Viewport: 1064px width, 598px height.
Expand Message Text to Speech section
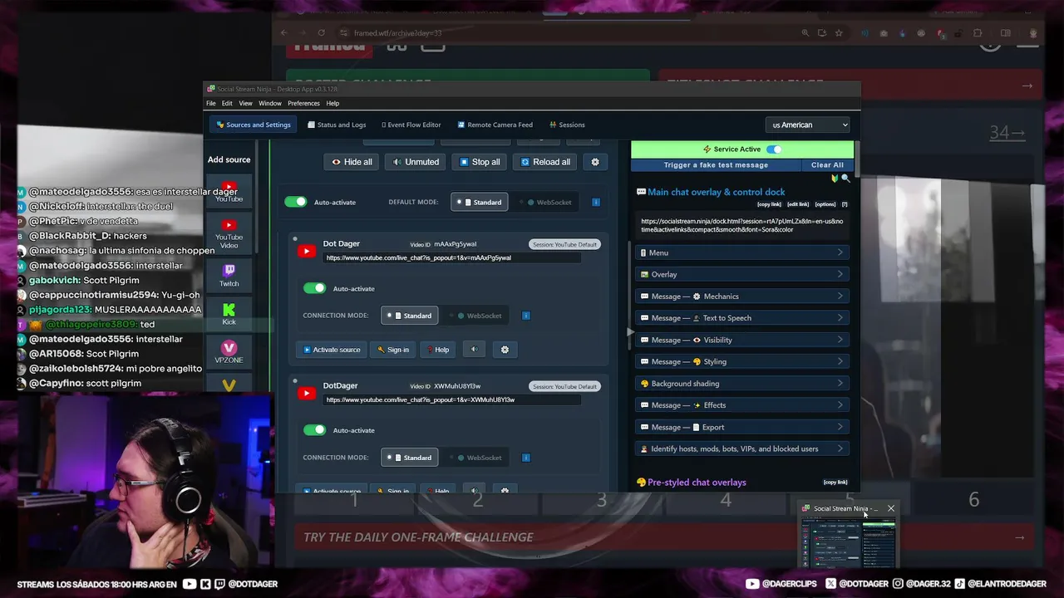click(741, 318)
